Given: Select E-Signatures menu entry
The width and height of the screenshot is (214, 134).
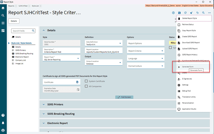Looking at the screenshot, I should point(194,79).
